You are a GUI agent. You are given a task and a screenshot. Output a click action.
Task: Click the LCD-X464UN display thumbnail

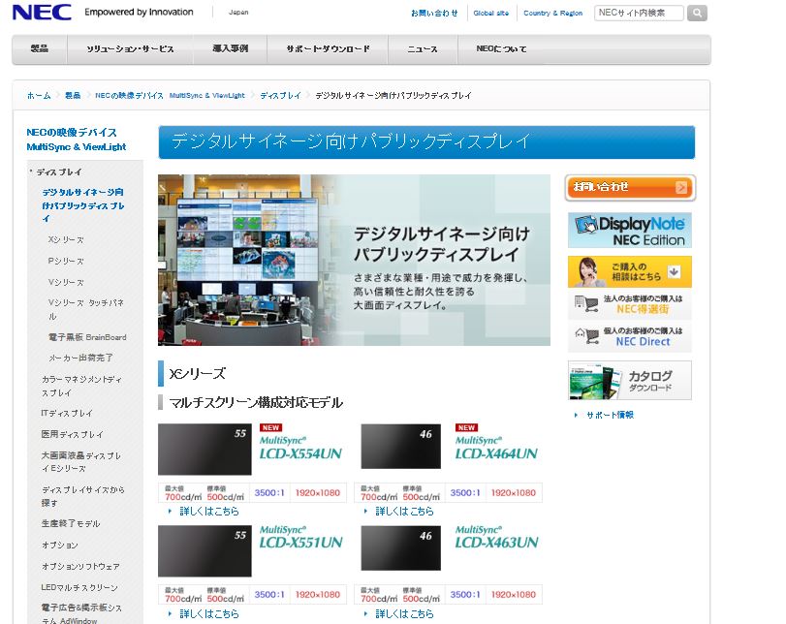pyautogui.click(x=400, y=446)
